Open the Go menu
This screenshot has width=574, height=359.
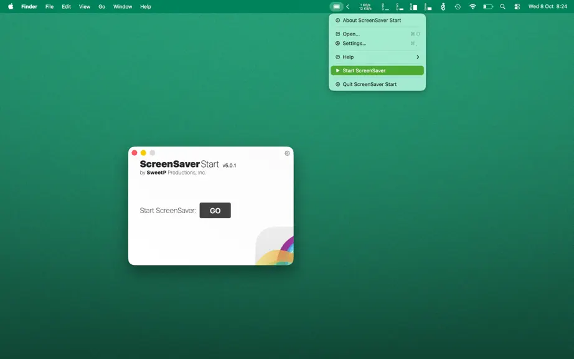click(101, 7)
